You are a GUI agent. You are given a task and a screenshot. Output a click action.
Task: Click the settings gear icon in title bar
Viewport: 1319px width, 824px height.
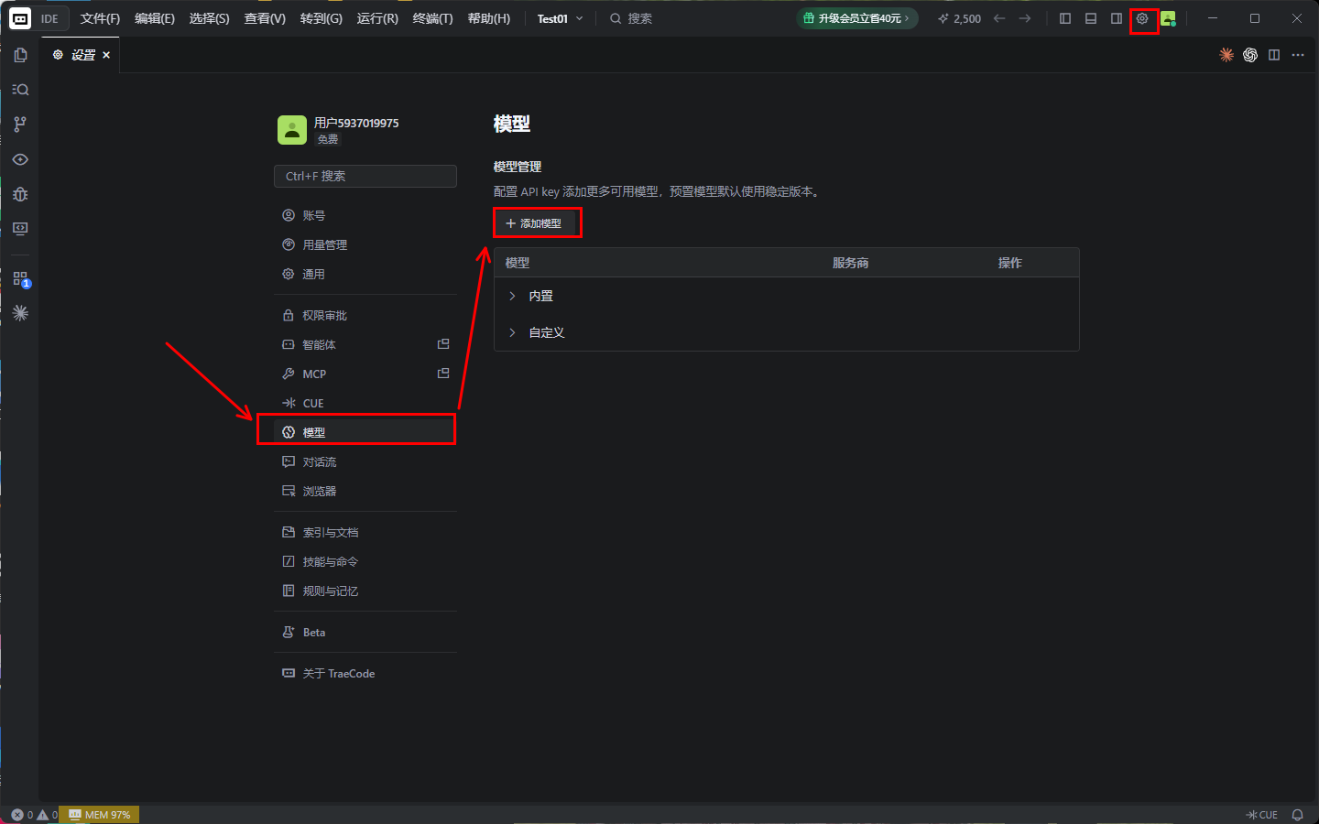click(x=1142, y=18)
